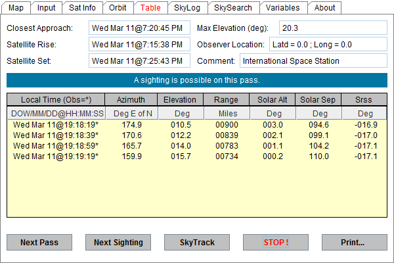Select row Wed Mar 11@19:19:19*
394x263 pixels.
197,156
